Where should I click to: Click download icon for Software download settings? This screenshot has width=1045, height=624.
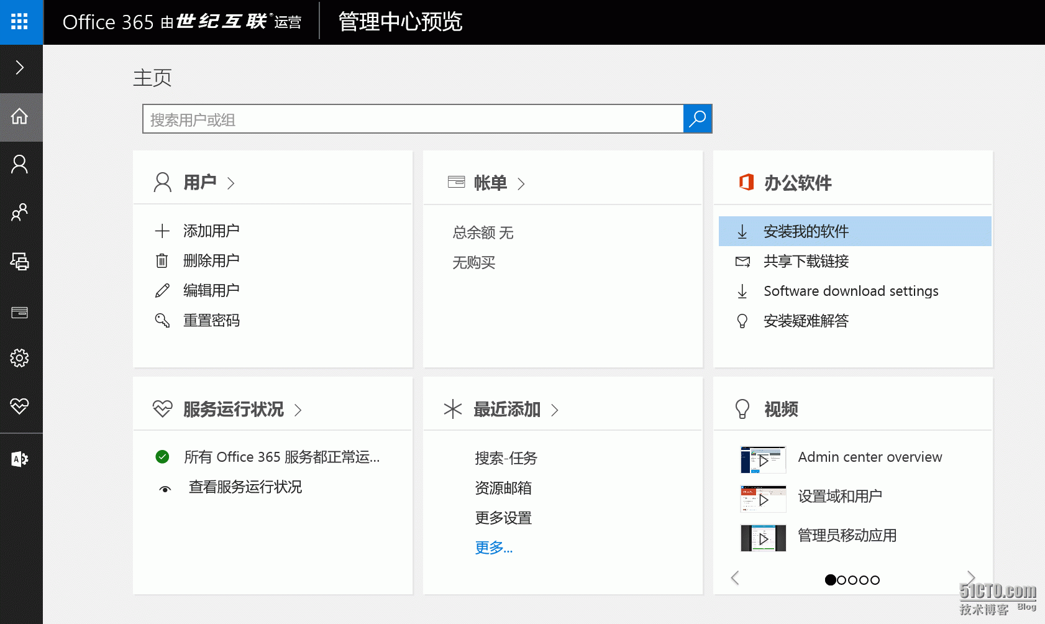click(x=742, y=291)
